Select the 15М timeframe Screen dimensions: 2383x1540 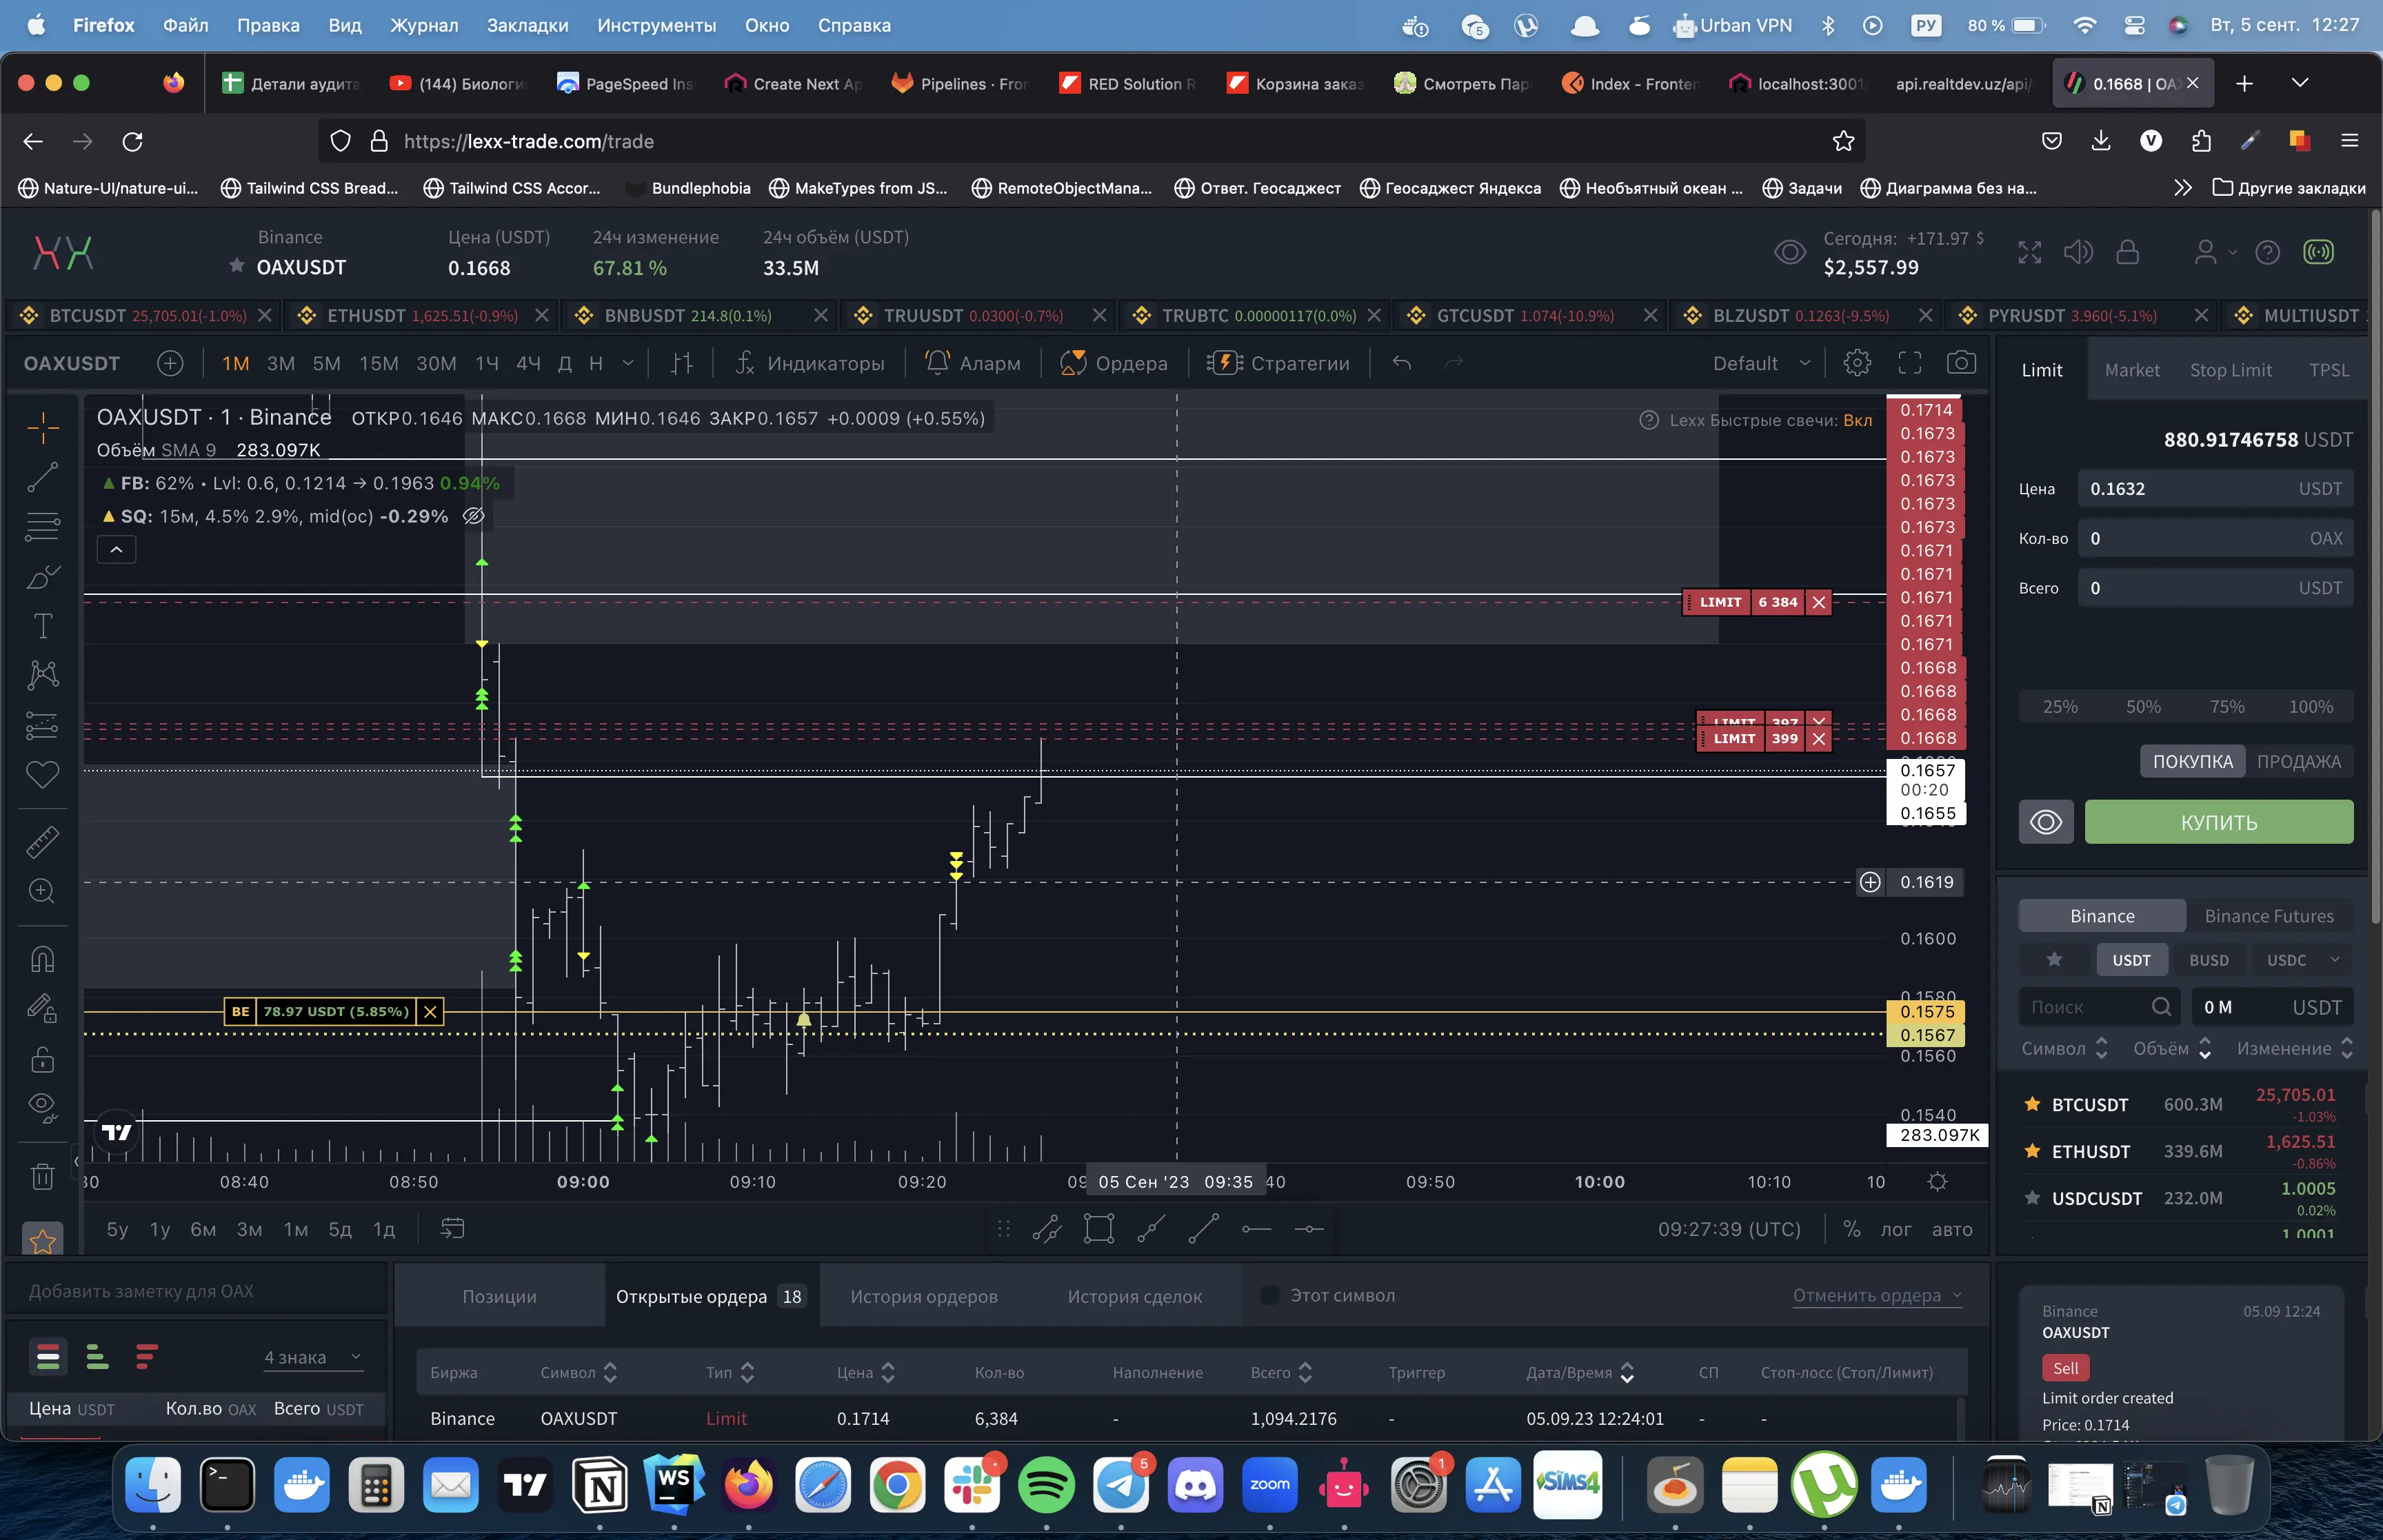[x=378, y=363]
